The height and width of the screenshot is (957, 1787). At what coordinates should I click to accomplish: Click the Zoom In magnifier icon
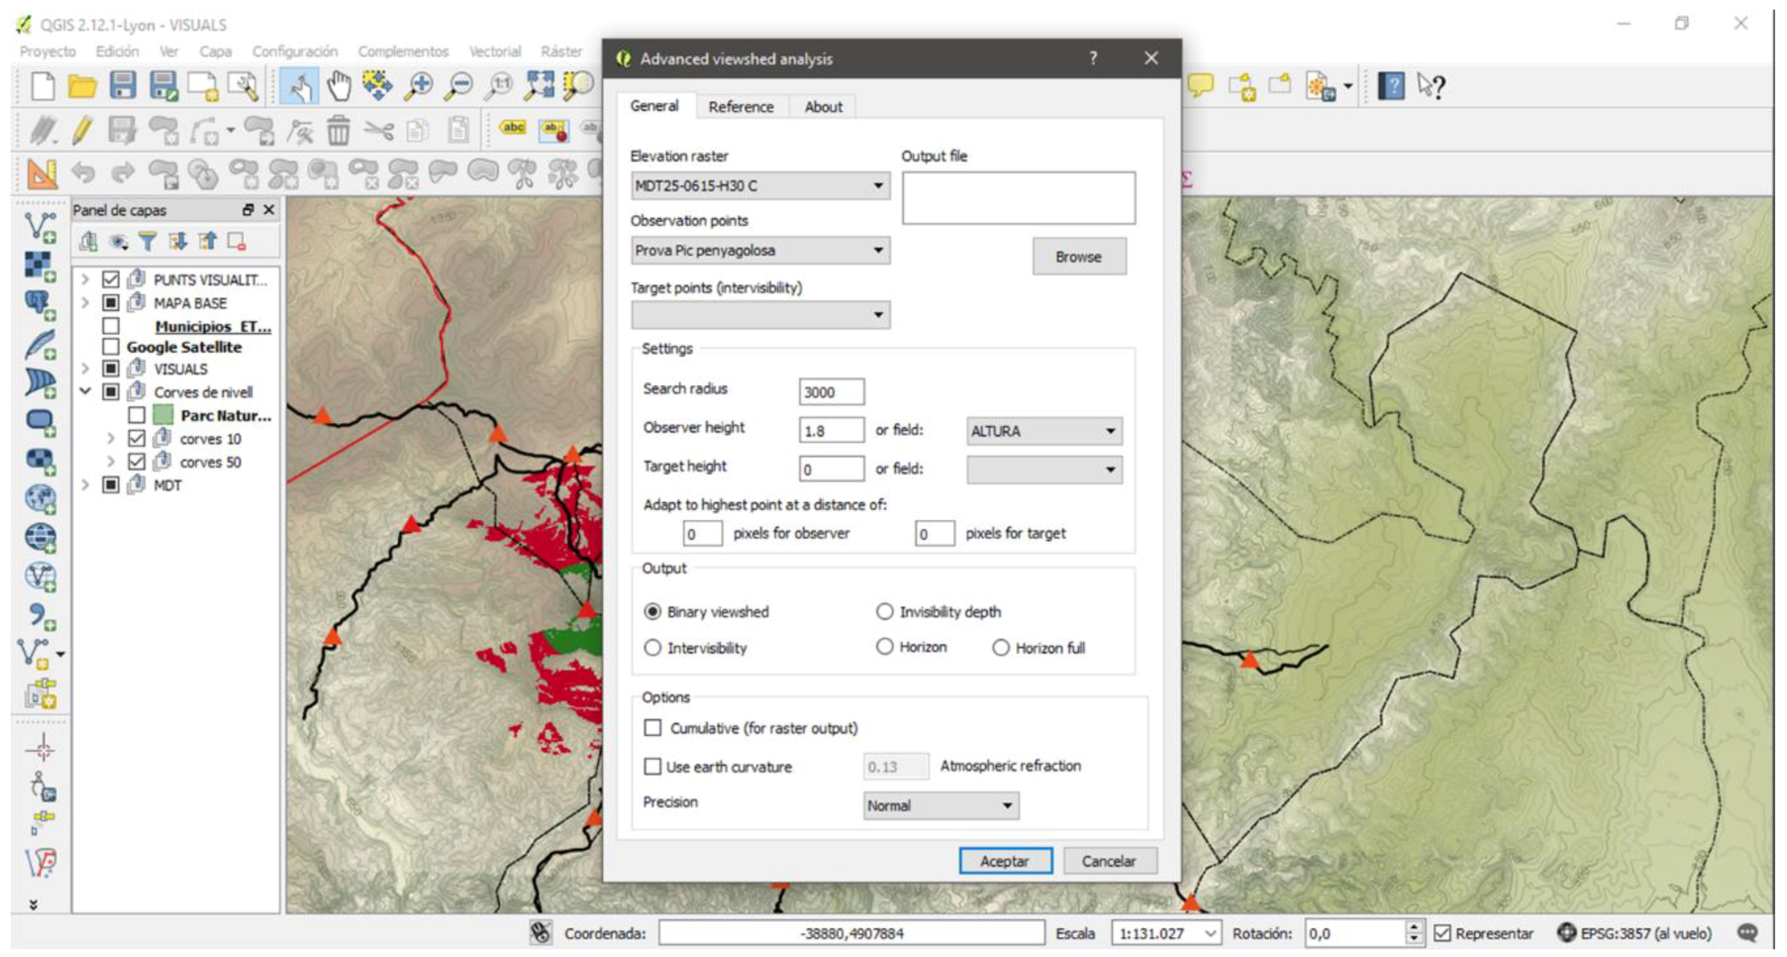[418, 86]
